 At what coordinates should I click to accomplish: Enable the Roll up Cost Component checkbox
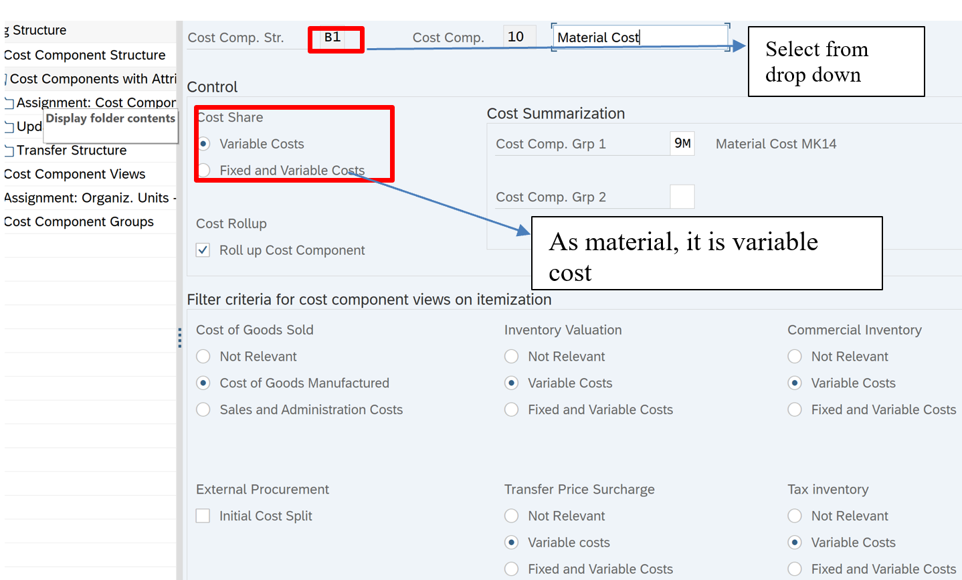[x=203, y=250]
